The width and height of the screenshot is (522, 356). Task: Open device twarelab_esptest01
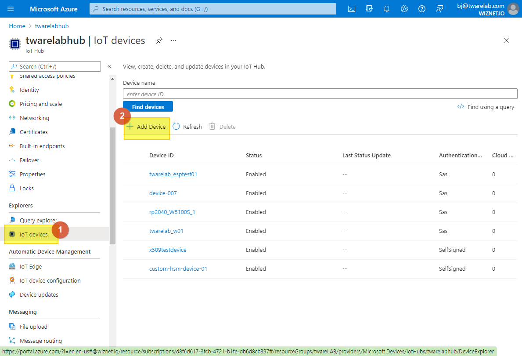[x=173, y=174]
